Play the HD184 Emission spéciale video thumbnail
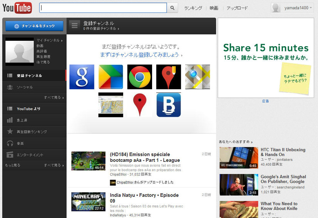This screenshot has height=218, width=318. [x=89, y=161]
